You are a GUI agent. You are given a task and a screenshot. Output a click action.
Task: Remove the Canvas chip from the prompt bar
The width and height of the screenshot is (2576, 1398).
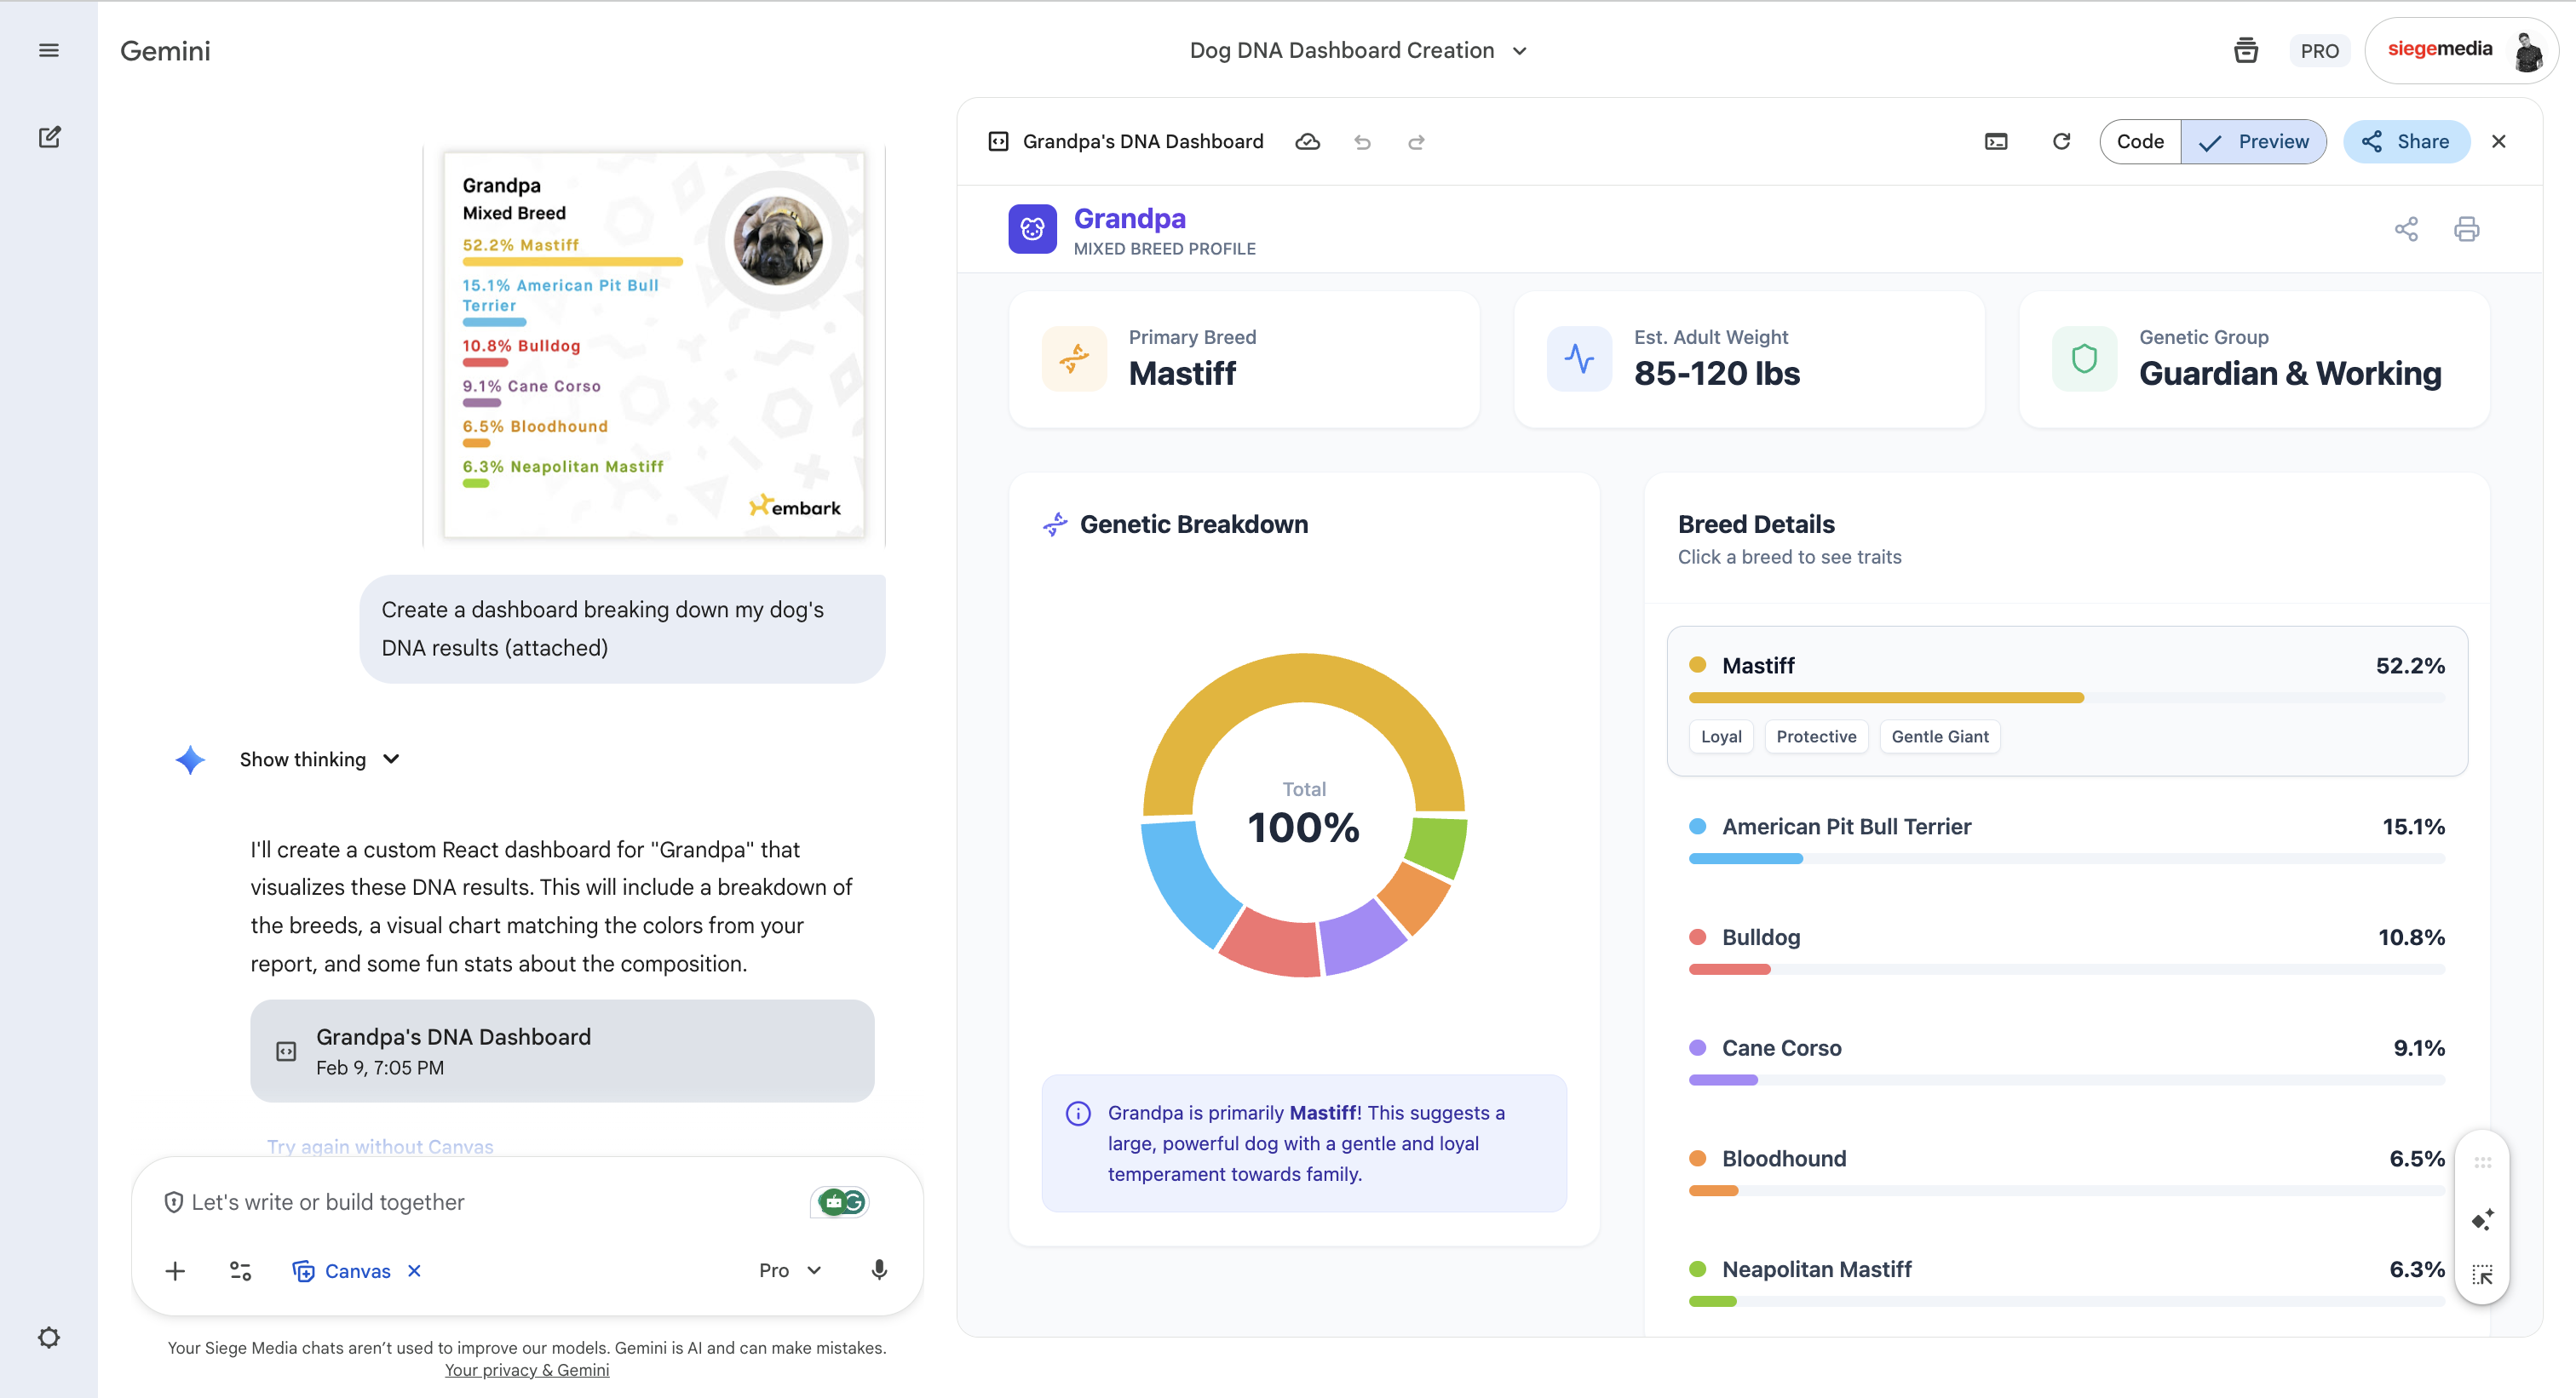tap(414, 1270)
